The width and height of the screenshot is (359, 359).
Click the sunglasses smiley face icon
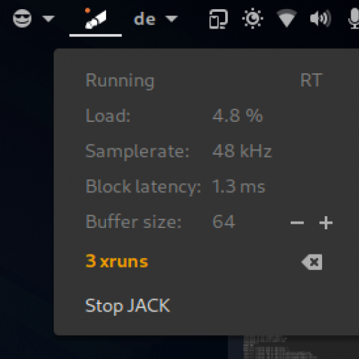click(22, 18)
